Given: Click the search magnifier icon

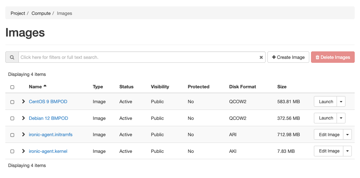Looking at the screenshot, I should click(12, 57).
